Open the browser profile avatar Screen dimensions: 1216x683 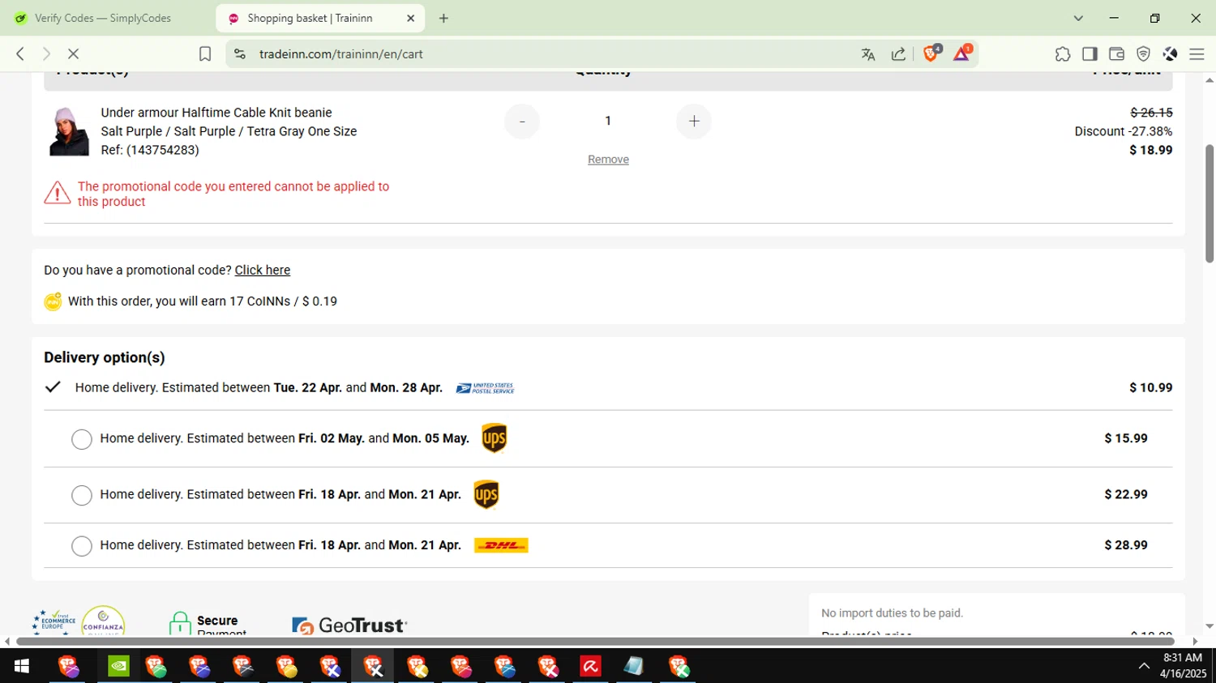pos(1170,54)
